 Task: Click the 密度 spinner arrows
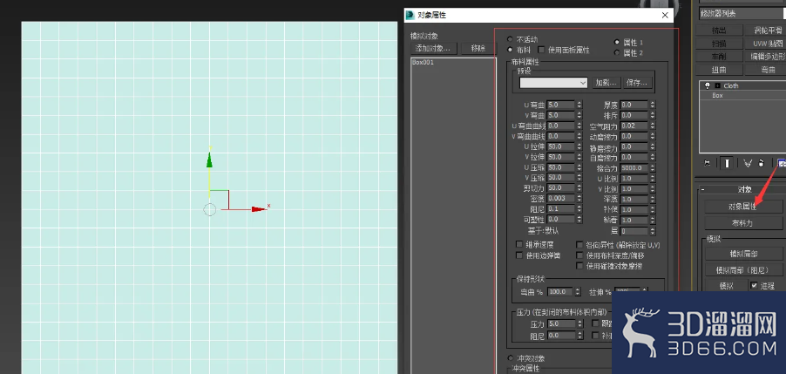(x=579, y=199)
